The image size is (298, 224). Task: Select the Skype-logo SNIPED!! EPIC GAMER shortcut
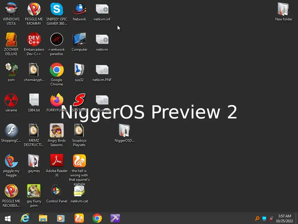pyautogui.click(x=57, y=14)
